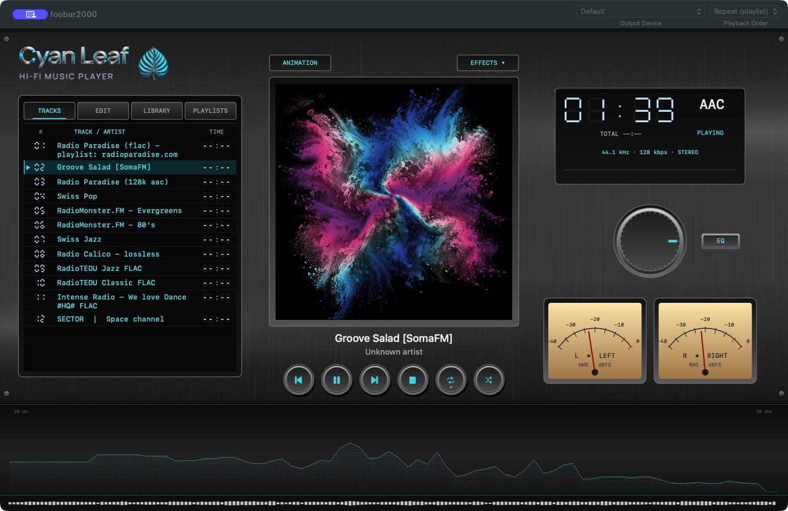Skip to the next track
Viewport: 788px width, 511px height.
[x=375, y=380]
